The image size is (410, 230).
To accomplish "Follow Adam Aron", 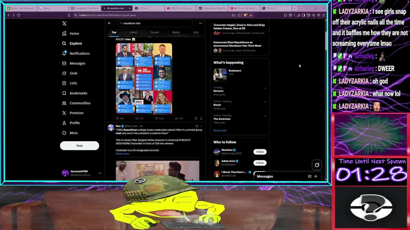I will [x=260, y=163].
